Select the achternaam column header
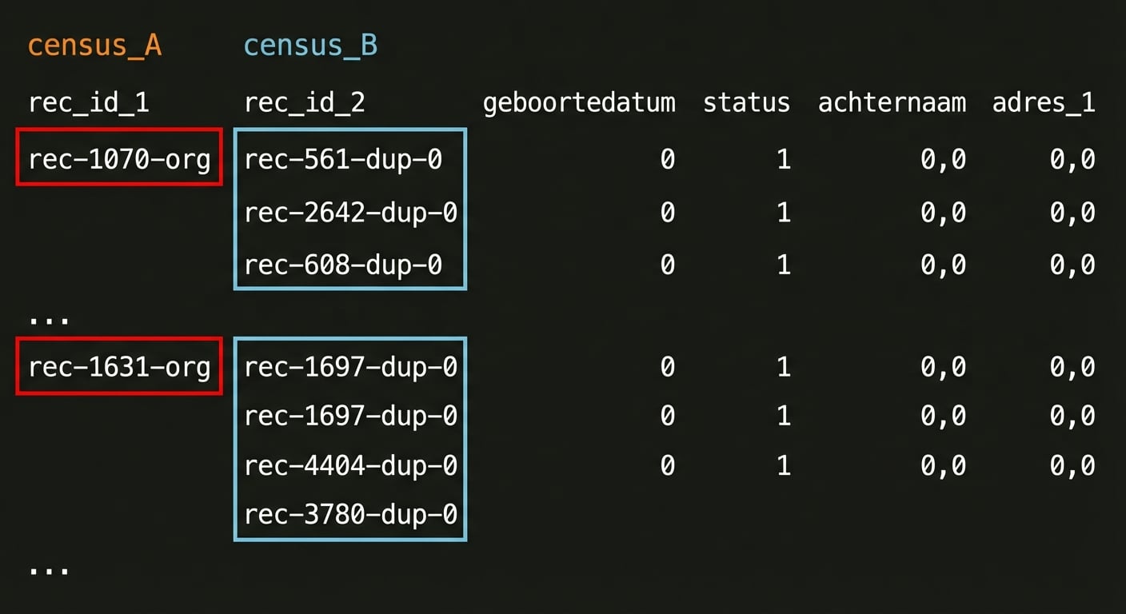 click(x=892, y=102)
